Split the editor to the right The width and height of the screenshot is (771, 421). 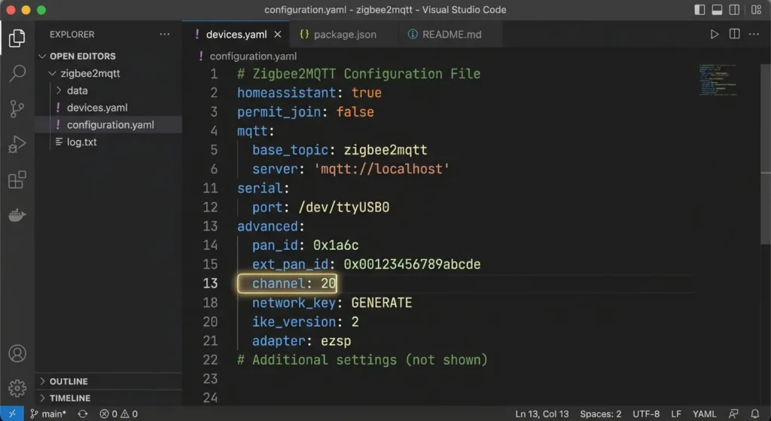[734, 34]
